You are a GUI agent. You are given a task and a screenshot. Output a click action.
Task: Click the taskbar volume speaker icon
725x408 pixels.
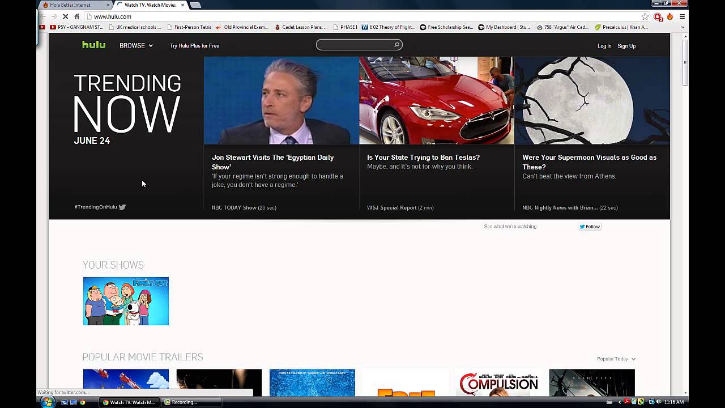click(658, 402)
